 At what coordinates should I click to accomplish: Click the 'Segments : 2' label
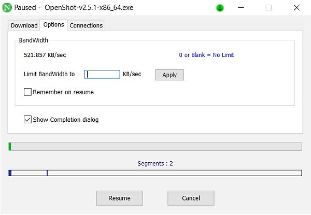155,164
